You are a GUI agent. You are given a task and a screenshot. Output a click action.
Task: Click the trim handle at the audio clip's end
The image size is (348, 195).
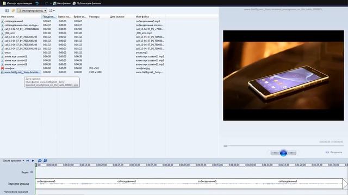point(345,184)
